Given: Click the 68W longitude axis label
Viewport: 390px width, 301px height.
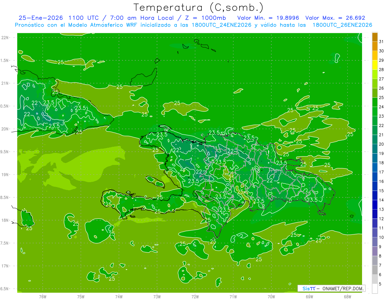Looking at the screenshot, I should (x=347, y=296).
